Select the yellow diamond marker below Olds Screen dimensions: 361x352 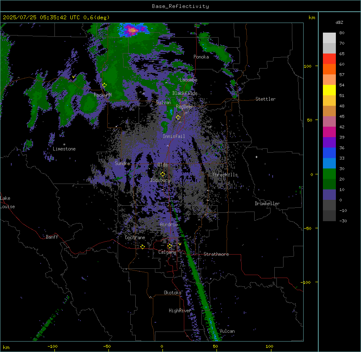tap(163, 174)
